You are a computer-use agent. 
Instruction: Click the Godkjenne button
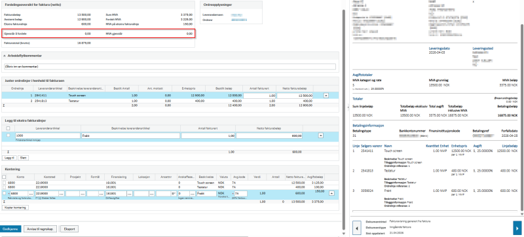[10, 229]
